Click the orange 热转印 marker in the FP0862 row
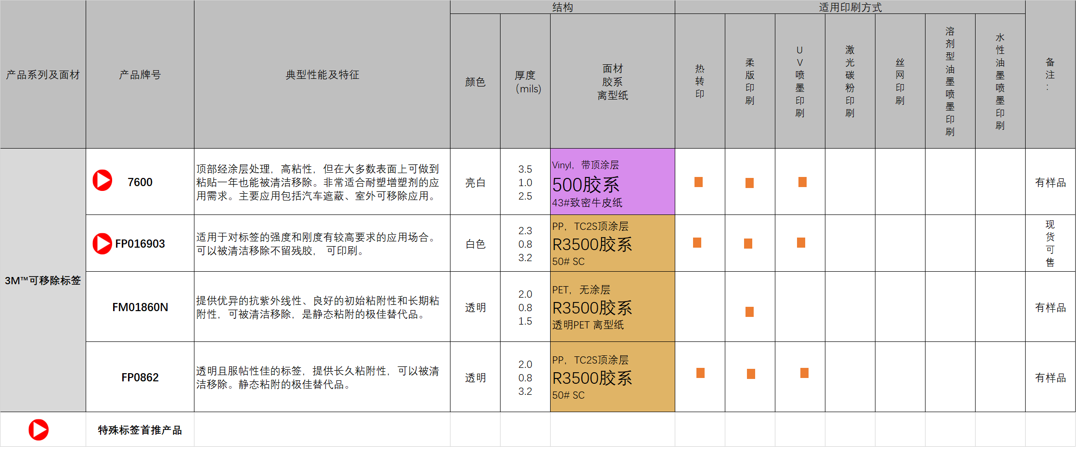This screenshot has height=453, width=1080. click(700, 373)
